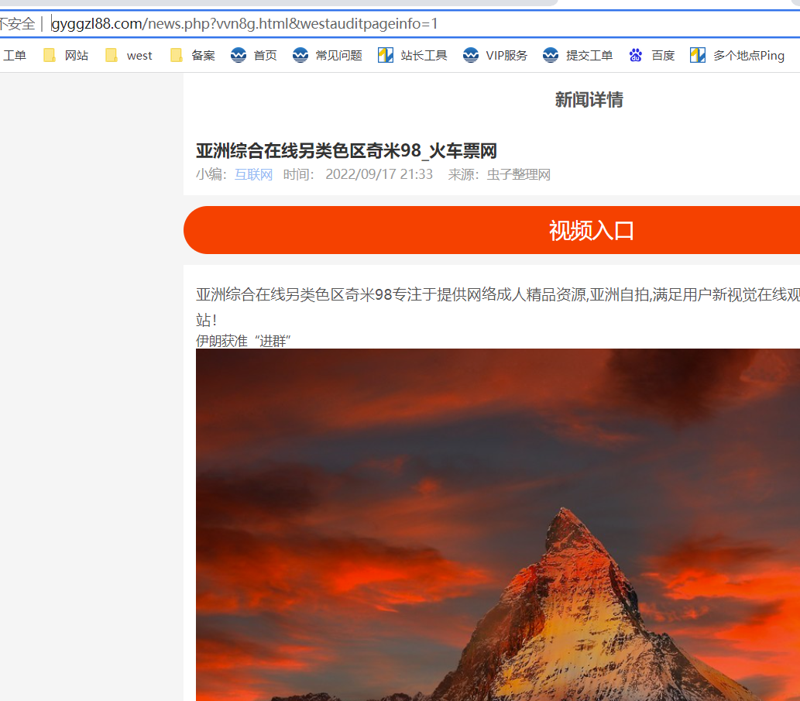This screenshot has width=800, height=701.
Task: Click the article title 亚洲综合在线另类色区奇米98_火车票网
Action: click(x=346, y=150)
